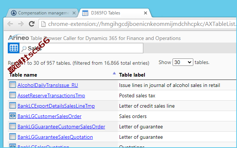Viewport: 237px width, 148px height.
Task: Click the browser Forward arrow
Action: [x=21, y=24]
